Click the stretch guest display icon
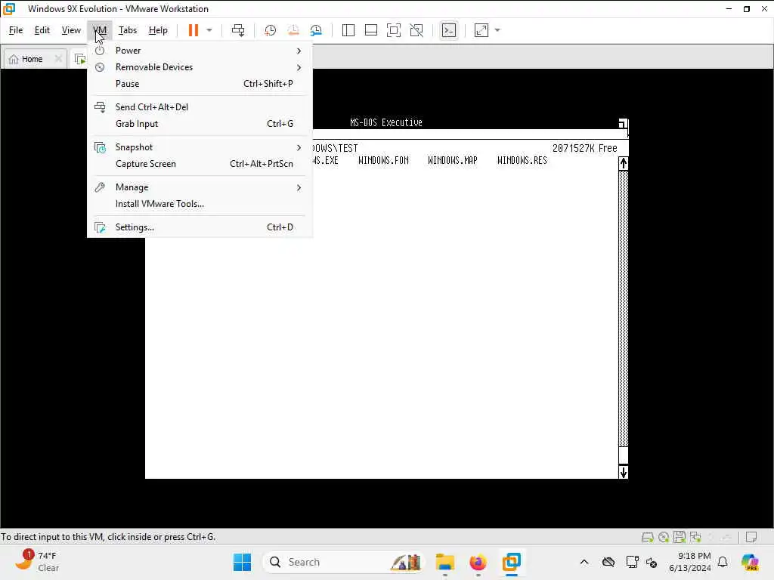This screenshot has width=774, height=580. (481, 30)
